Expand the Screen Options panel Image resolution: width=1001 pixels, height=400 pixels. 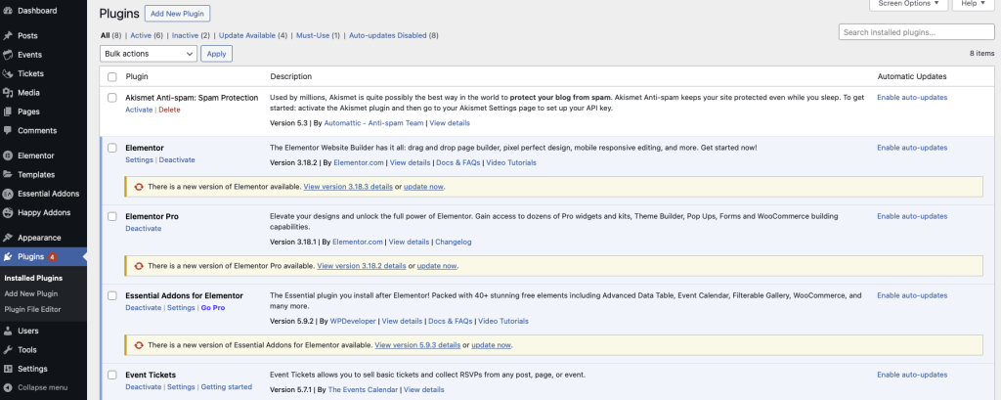pos(908,4)
